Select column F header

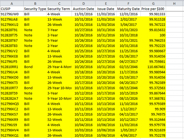(128, 4)
